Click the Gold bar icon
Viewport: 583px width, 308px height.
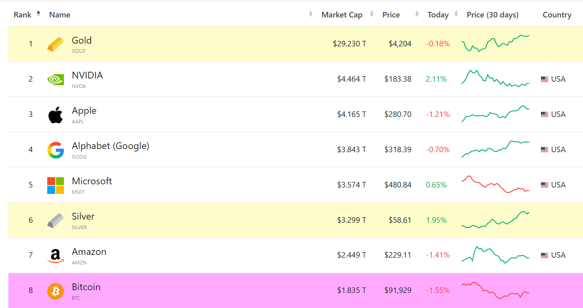click(x=56, y=44)
